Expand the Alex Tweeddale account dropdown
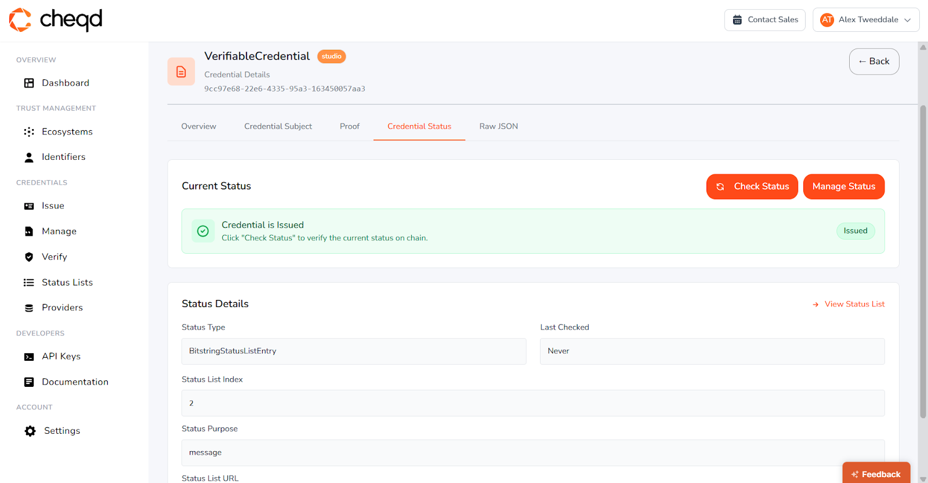The height and width of the screenshot is (483, 928). (x=865, y=20)
